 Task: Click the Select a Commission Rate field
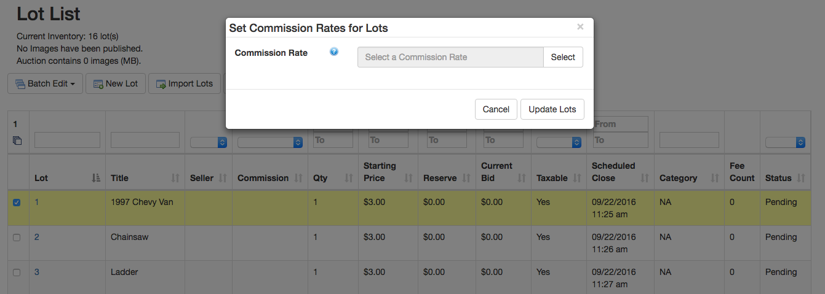450,57
